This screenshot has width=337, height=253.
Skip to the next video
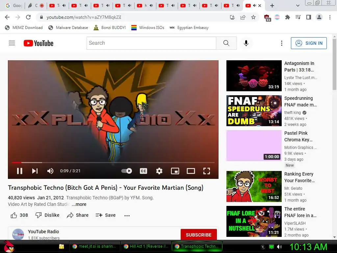click(x=35, y=171)
